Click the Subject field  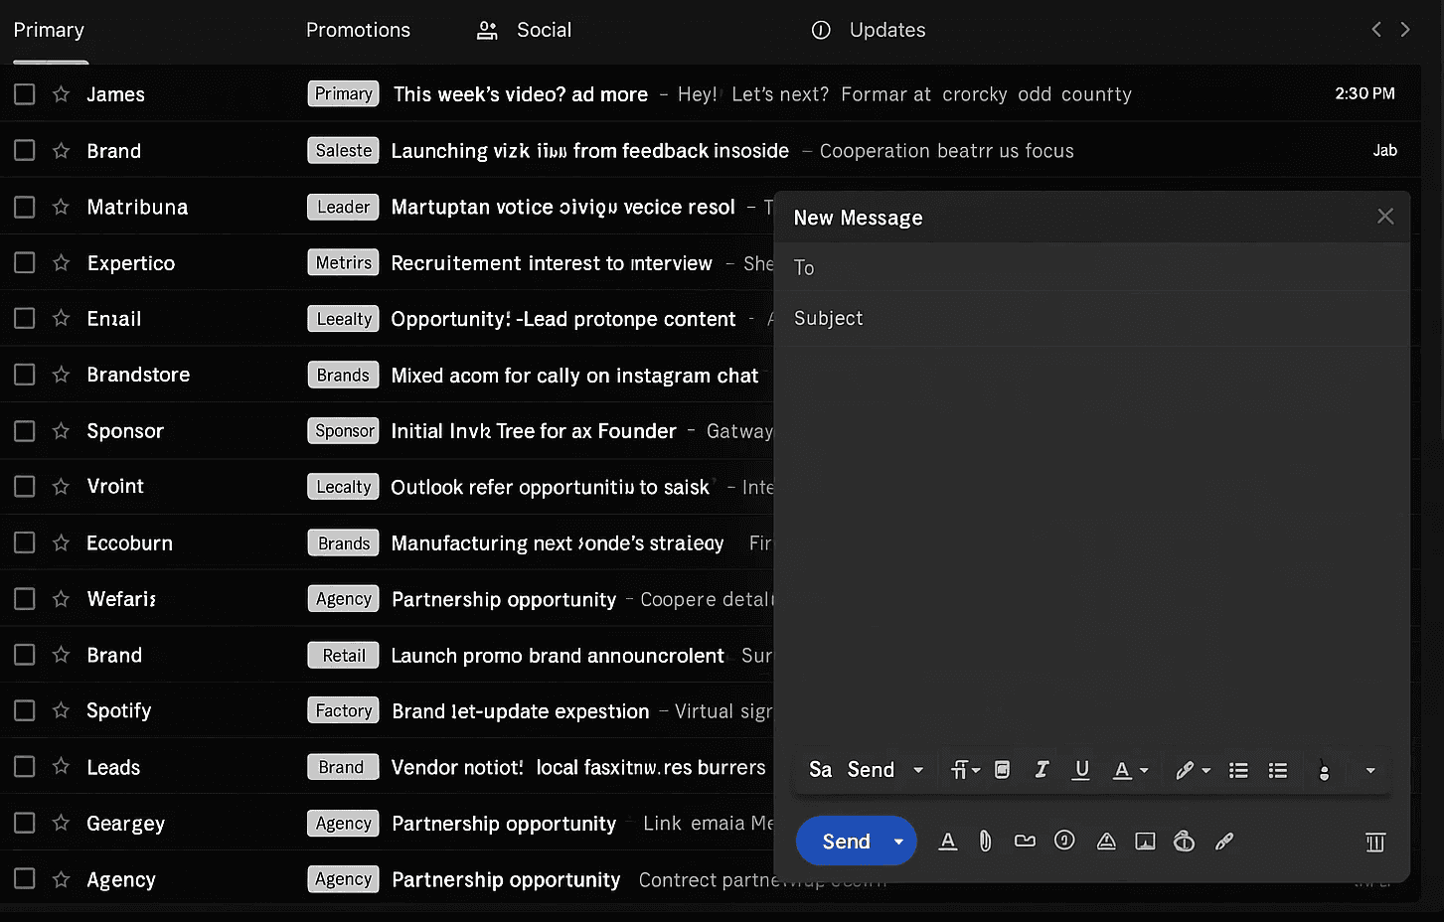pos(1091,318)
